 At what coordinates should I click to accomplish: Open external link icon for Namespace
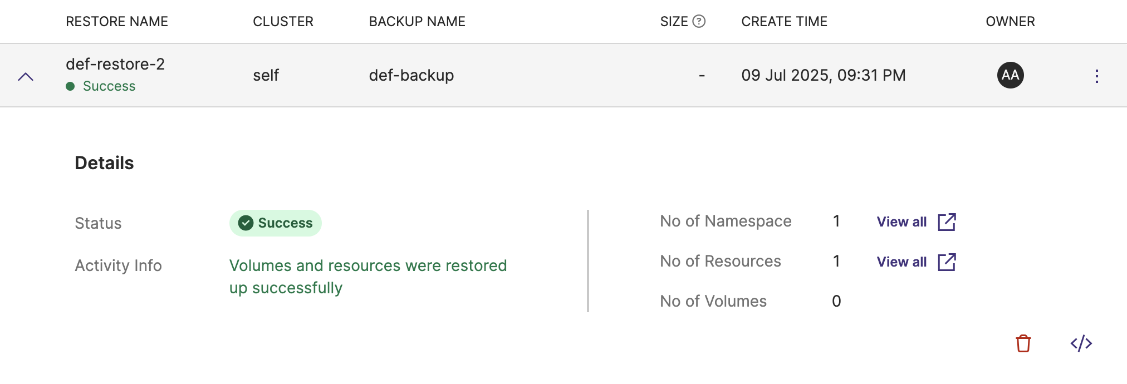947,222
